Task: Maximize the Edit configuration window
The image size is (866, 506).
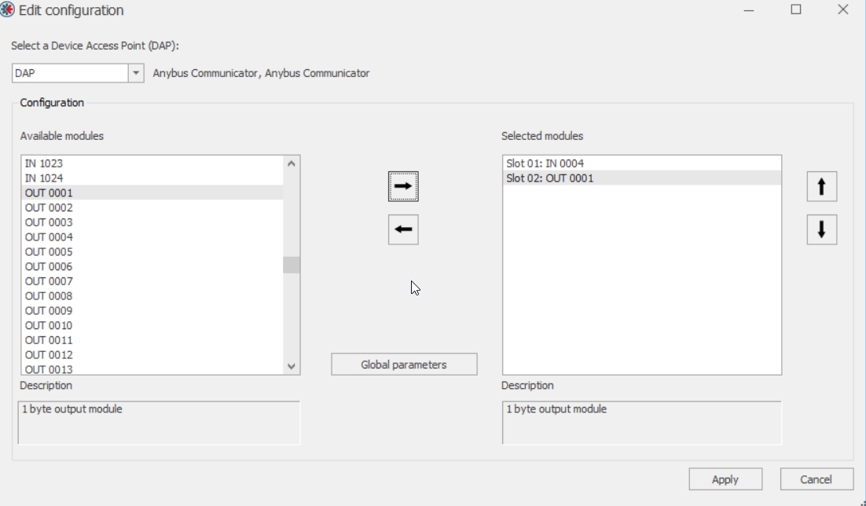Action: 795,10
